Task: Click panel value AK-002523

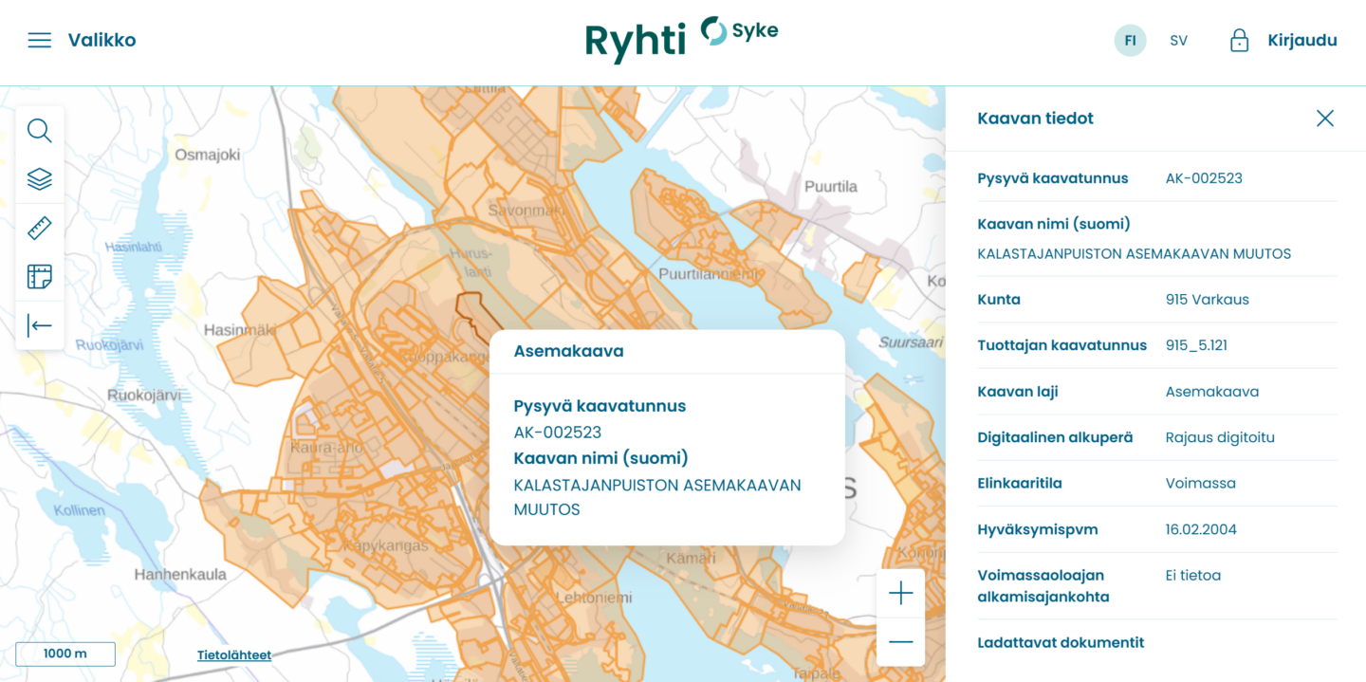Action: (x=1204, y=178)
